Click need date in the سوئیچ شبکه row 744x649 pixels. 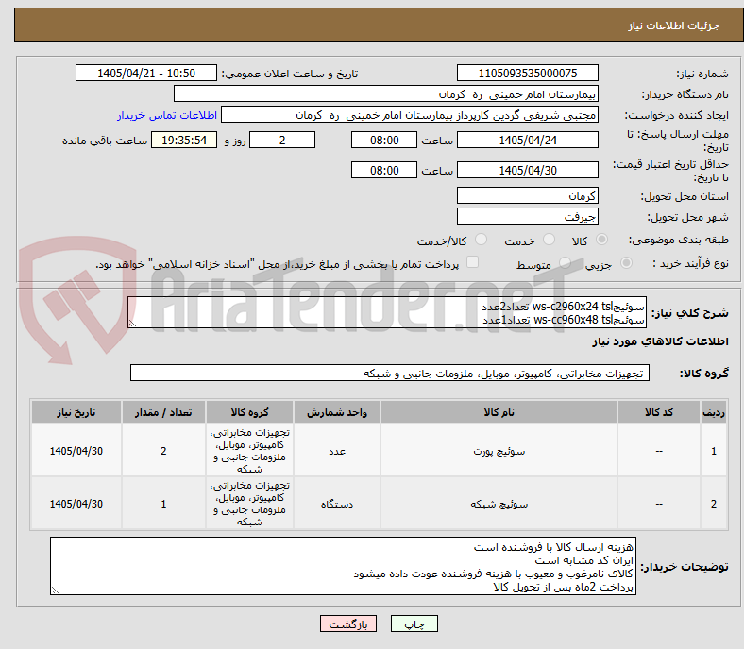pos(76,504)
